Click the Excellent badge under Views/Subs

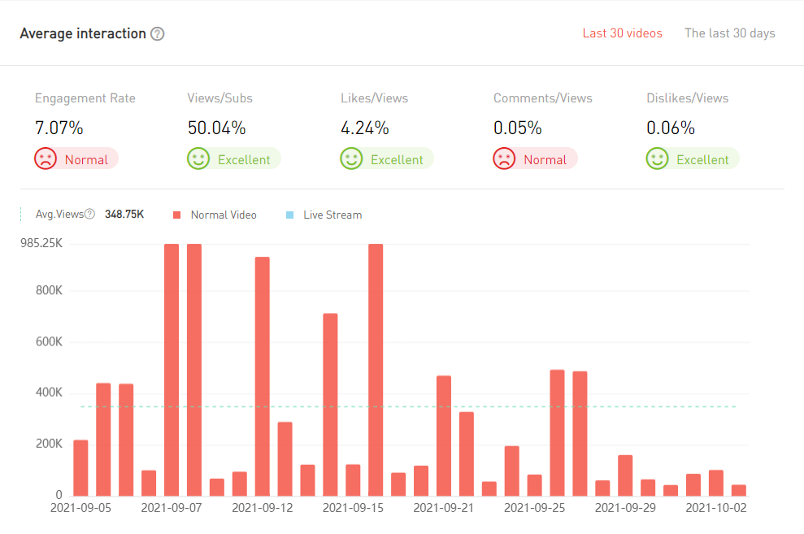pos(244,160)
